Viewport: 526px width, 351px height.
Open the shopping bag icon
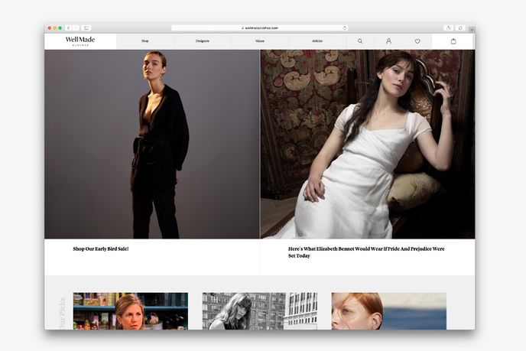point(453,41)
